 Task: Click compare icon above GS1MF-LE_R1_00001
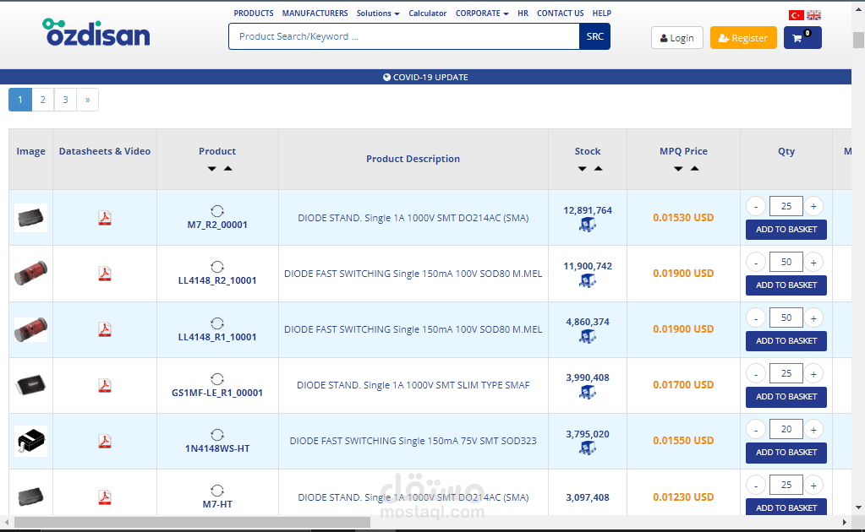click(217, 379)
